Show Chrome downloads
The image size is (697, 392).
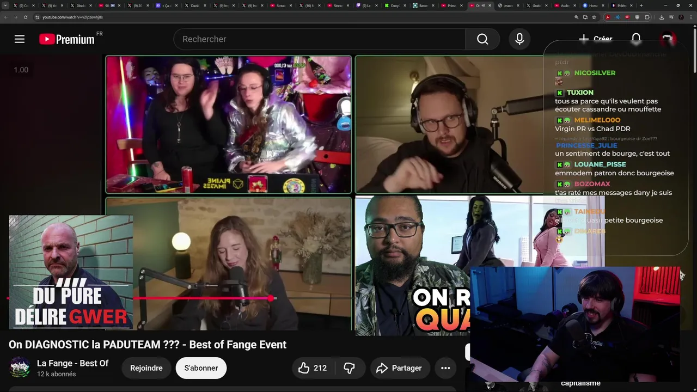[662, 17]
